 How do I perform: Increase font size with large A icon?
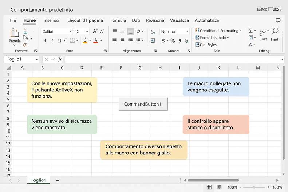[95, 31]
